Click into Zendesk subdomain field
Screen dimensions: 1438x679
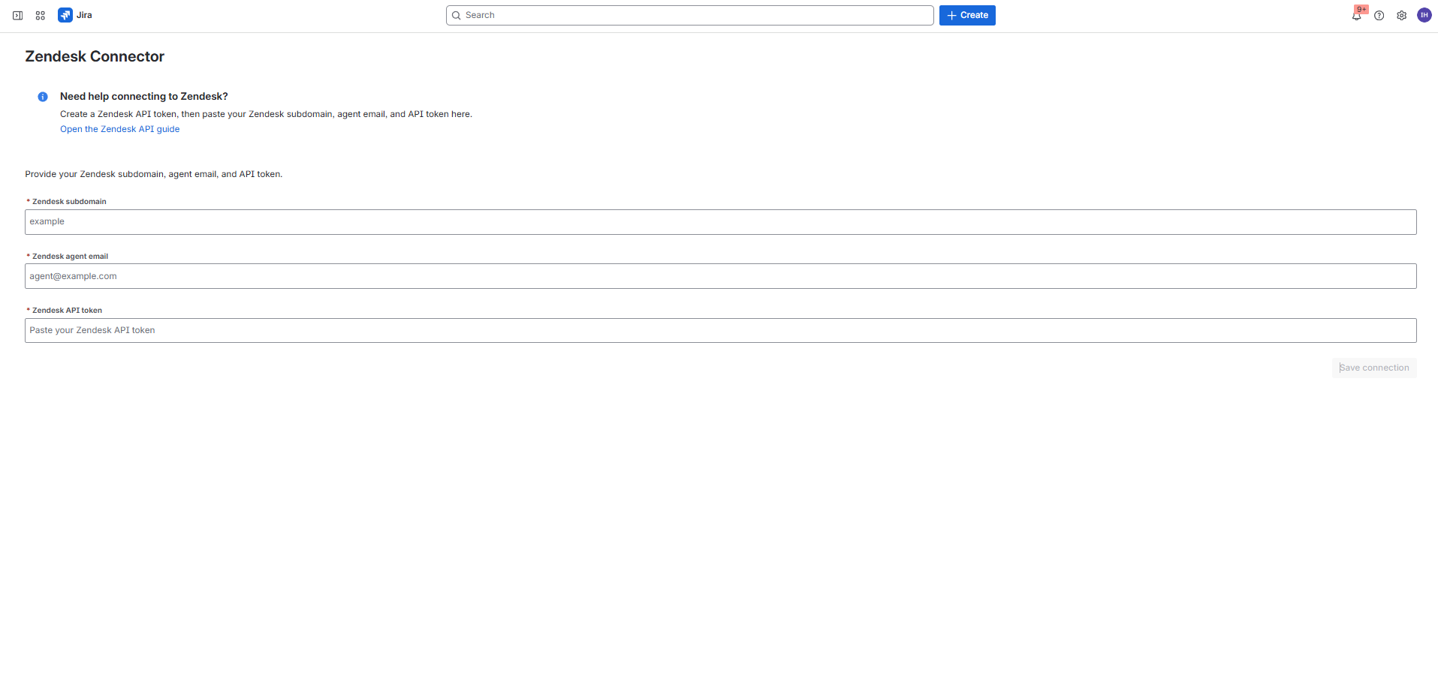[721, 222]
